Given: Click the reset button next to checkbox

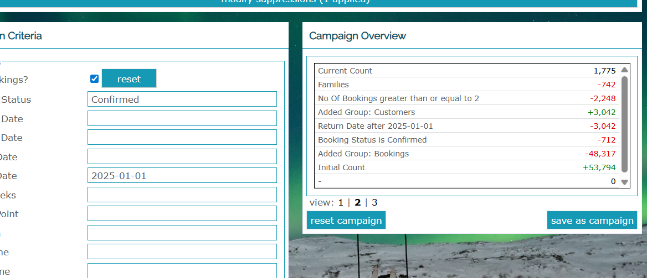Looking at the screenshot, I should click(129, 78).
